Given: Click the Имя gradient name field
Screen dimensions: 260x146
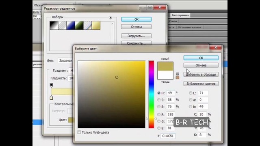Looking at the screenshot, I should (x=65, y=60).
